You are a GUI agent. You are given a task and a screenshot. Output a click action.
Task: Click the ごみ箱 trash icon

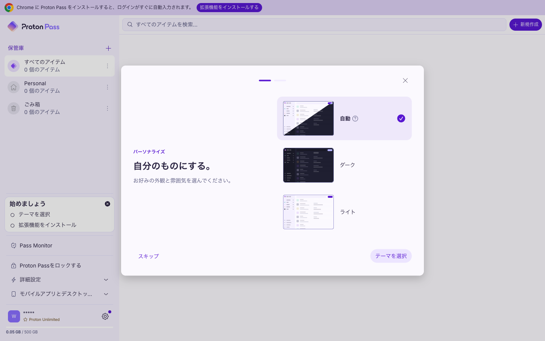pyautogui.click(x=14, y=108)
